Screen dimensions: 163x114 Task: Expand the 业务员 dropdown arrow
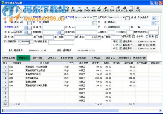point(153,18)
